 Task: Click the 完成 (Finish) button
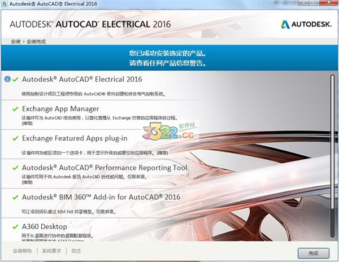[314, 253]
